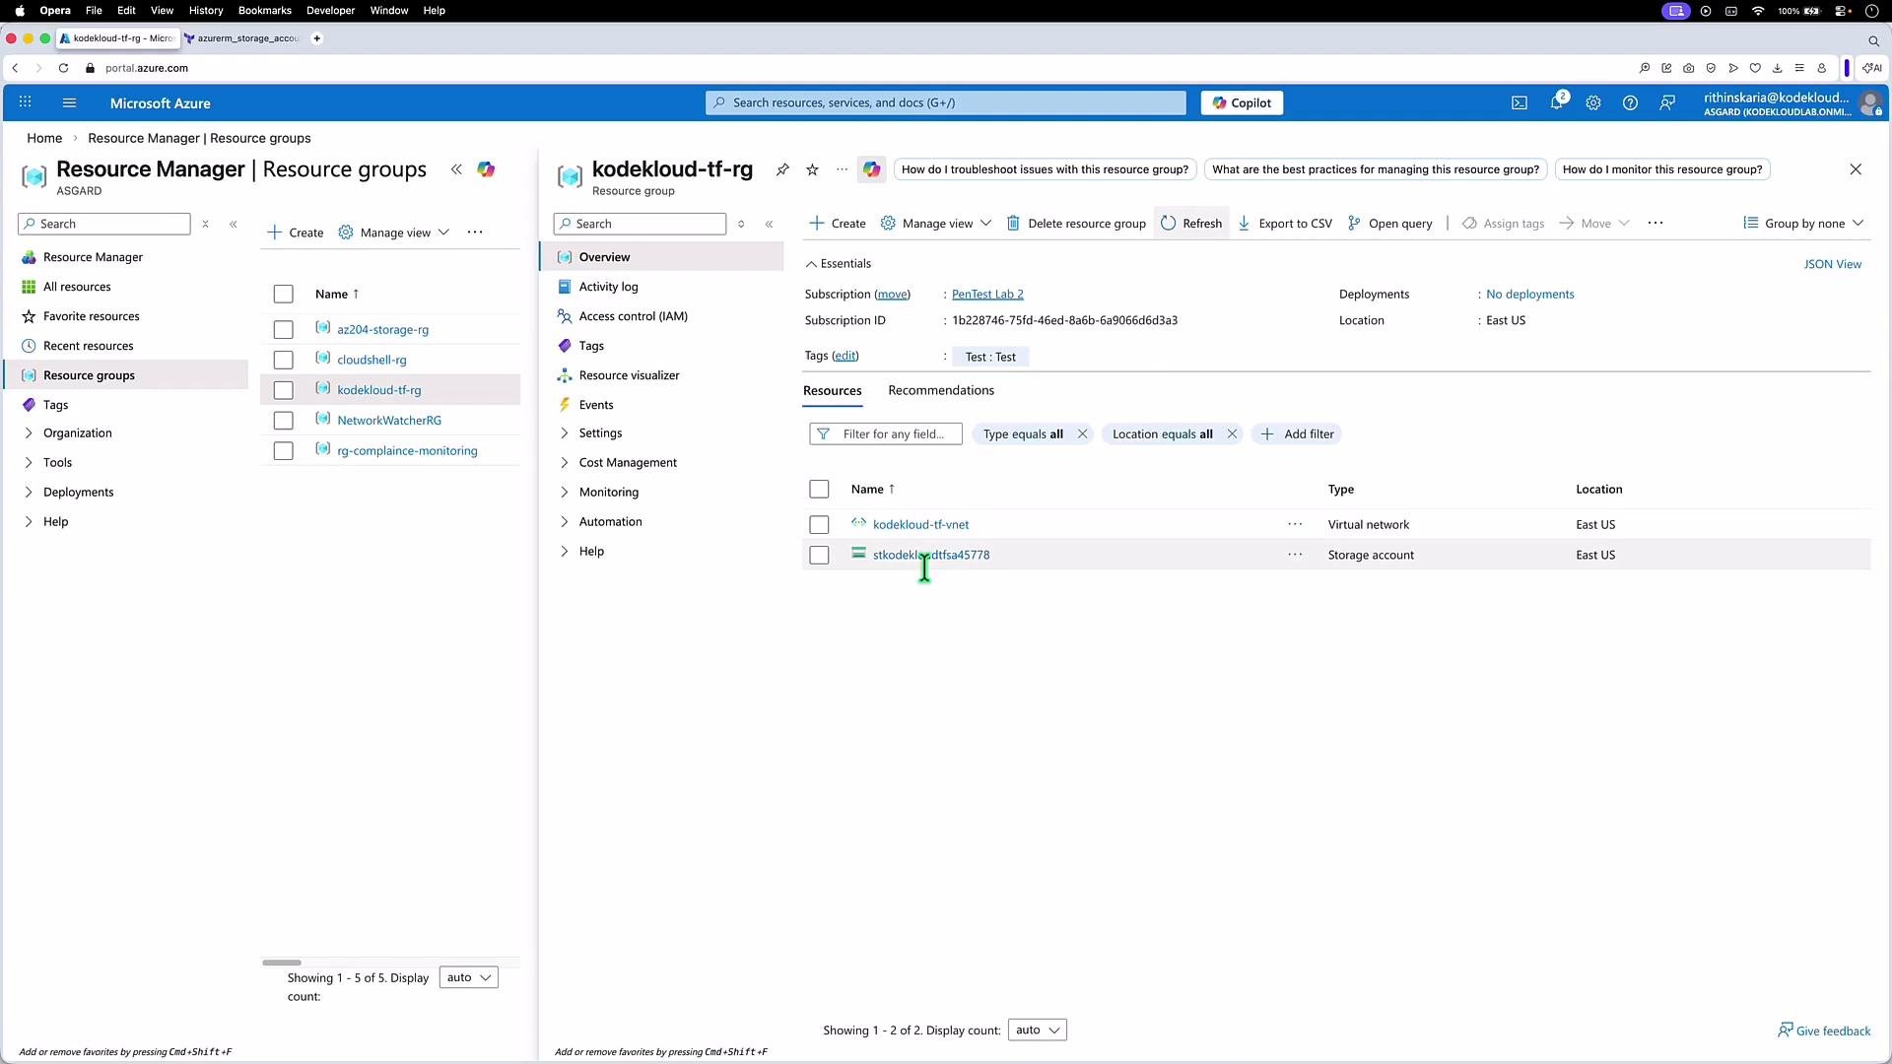Expand Organization in left navigation
Image resolution: width=1892 pixels, height=1064 pixels.
click(29, 432)
